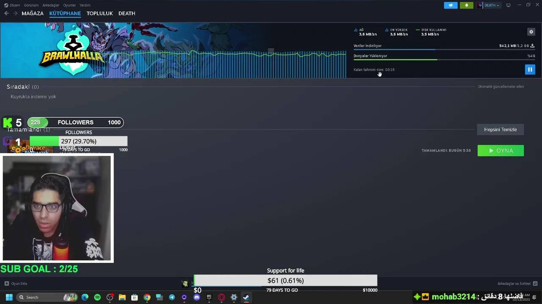Open the Görünüm menu
The height and width of the screenshot is (304, 542).
(x=31, y=5)
